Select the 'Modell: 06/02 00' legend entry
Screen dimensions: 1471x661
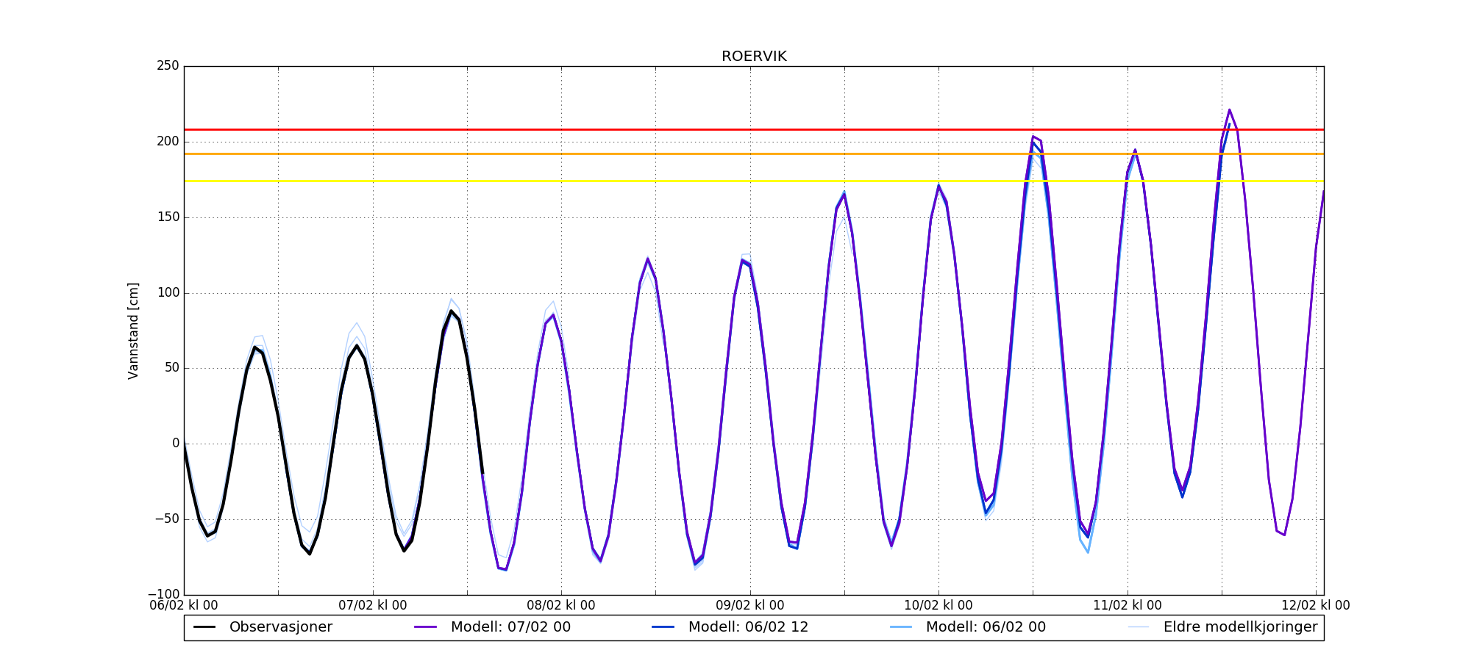986,627
